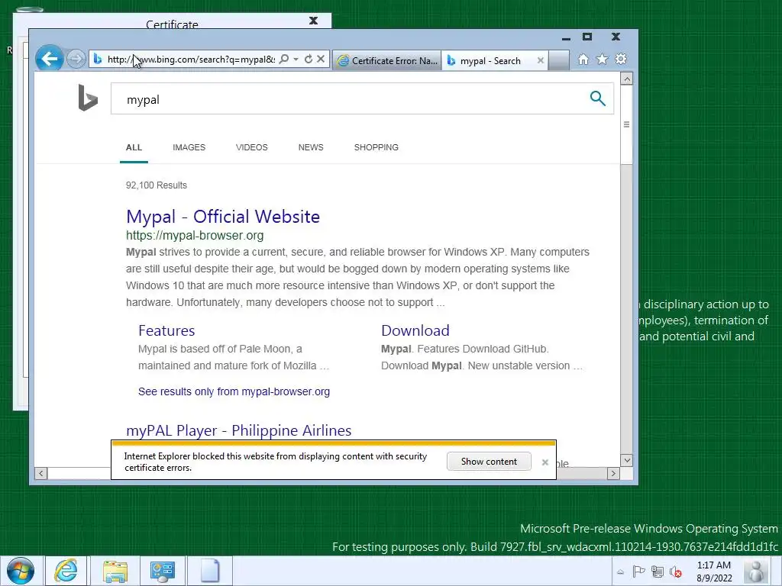Switch to SHOPPING results
The width and height of the screenshot is (782, 586).
[376, 147]
